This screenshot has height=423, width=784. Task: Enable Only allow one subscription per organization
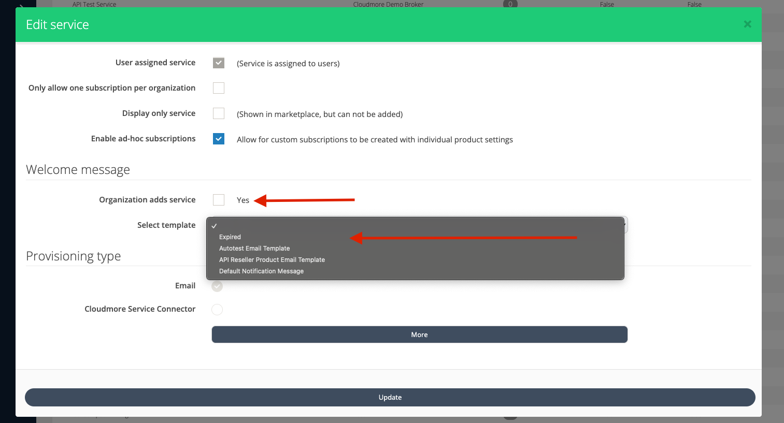coord(219,88)
